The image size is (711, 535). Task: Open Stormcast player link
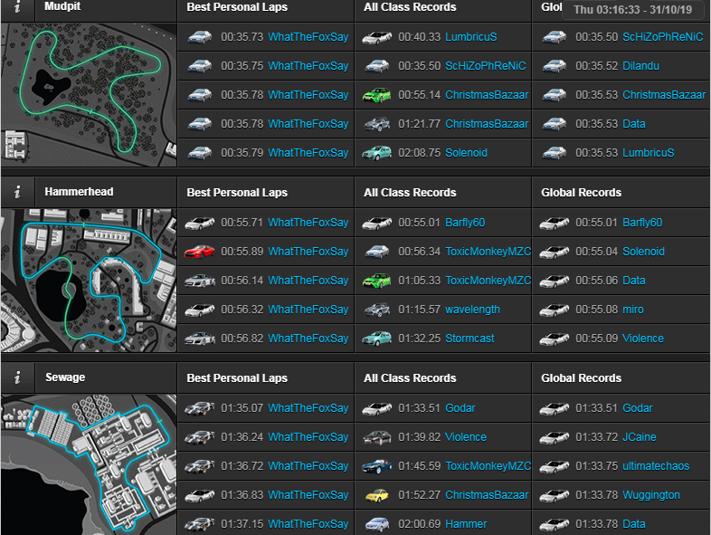click(469, 339)
